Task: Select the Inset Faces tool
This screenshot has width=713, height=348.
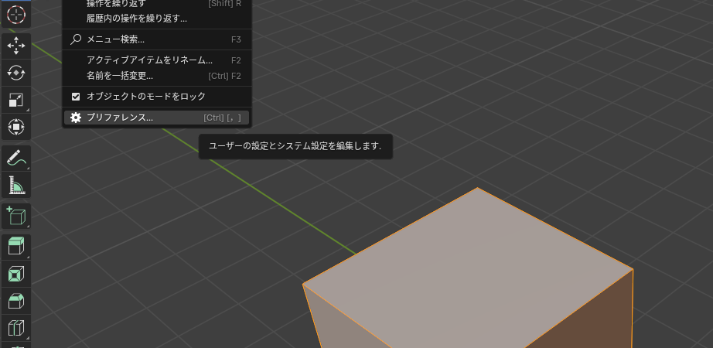Action: 16,274
